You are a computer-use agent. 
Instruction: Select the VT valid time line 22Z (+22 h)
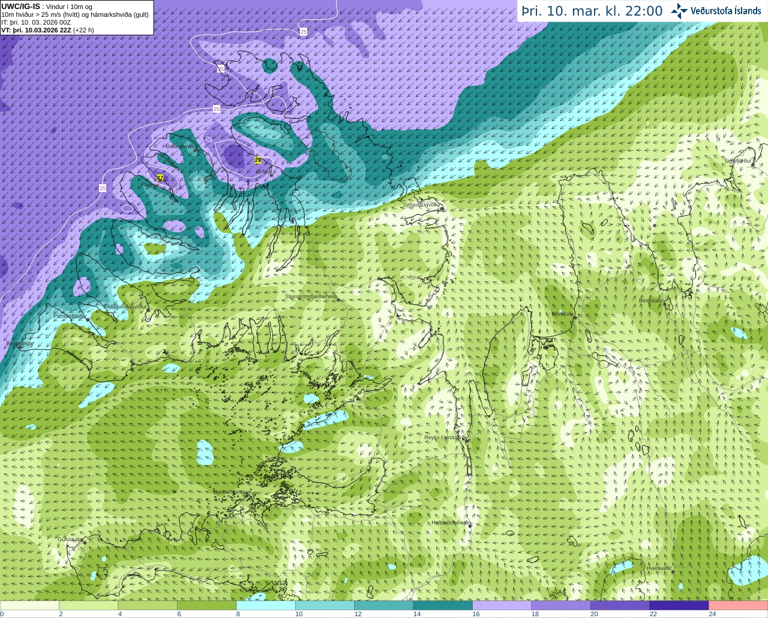click(47, 30)
